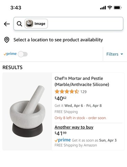This screenshot has height=167, width=127.
Task: Click the $40.62 price
Action: tap(61, 98)
